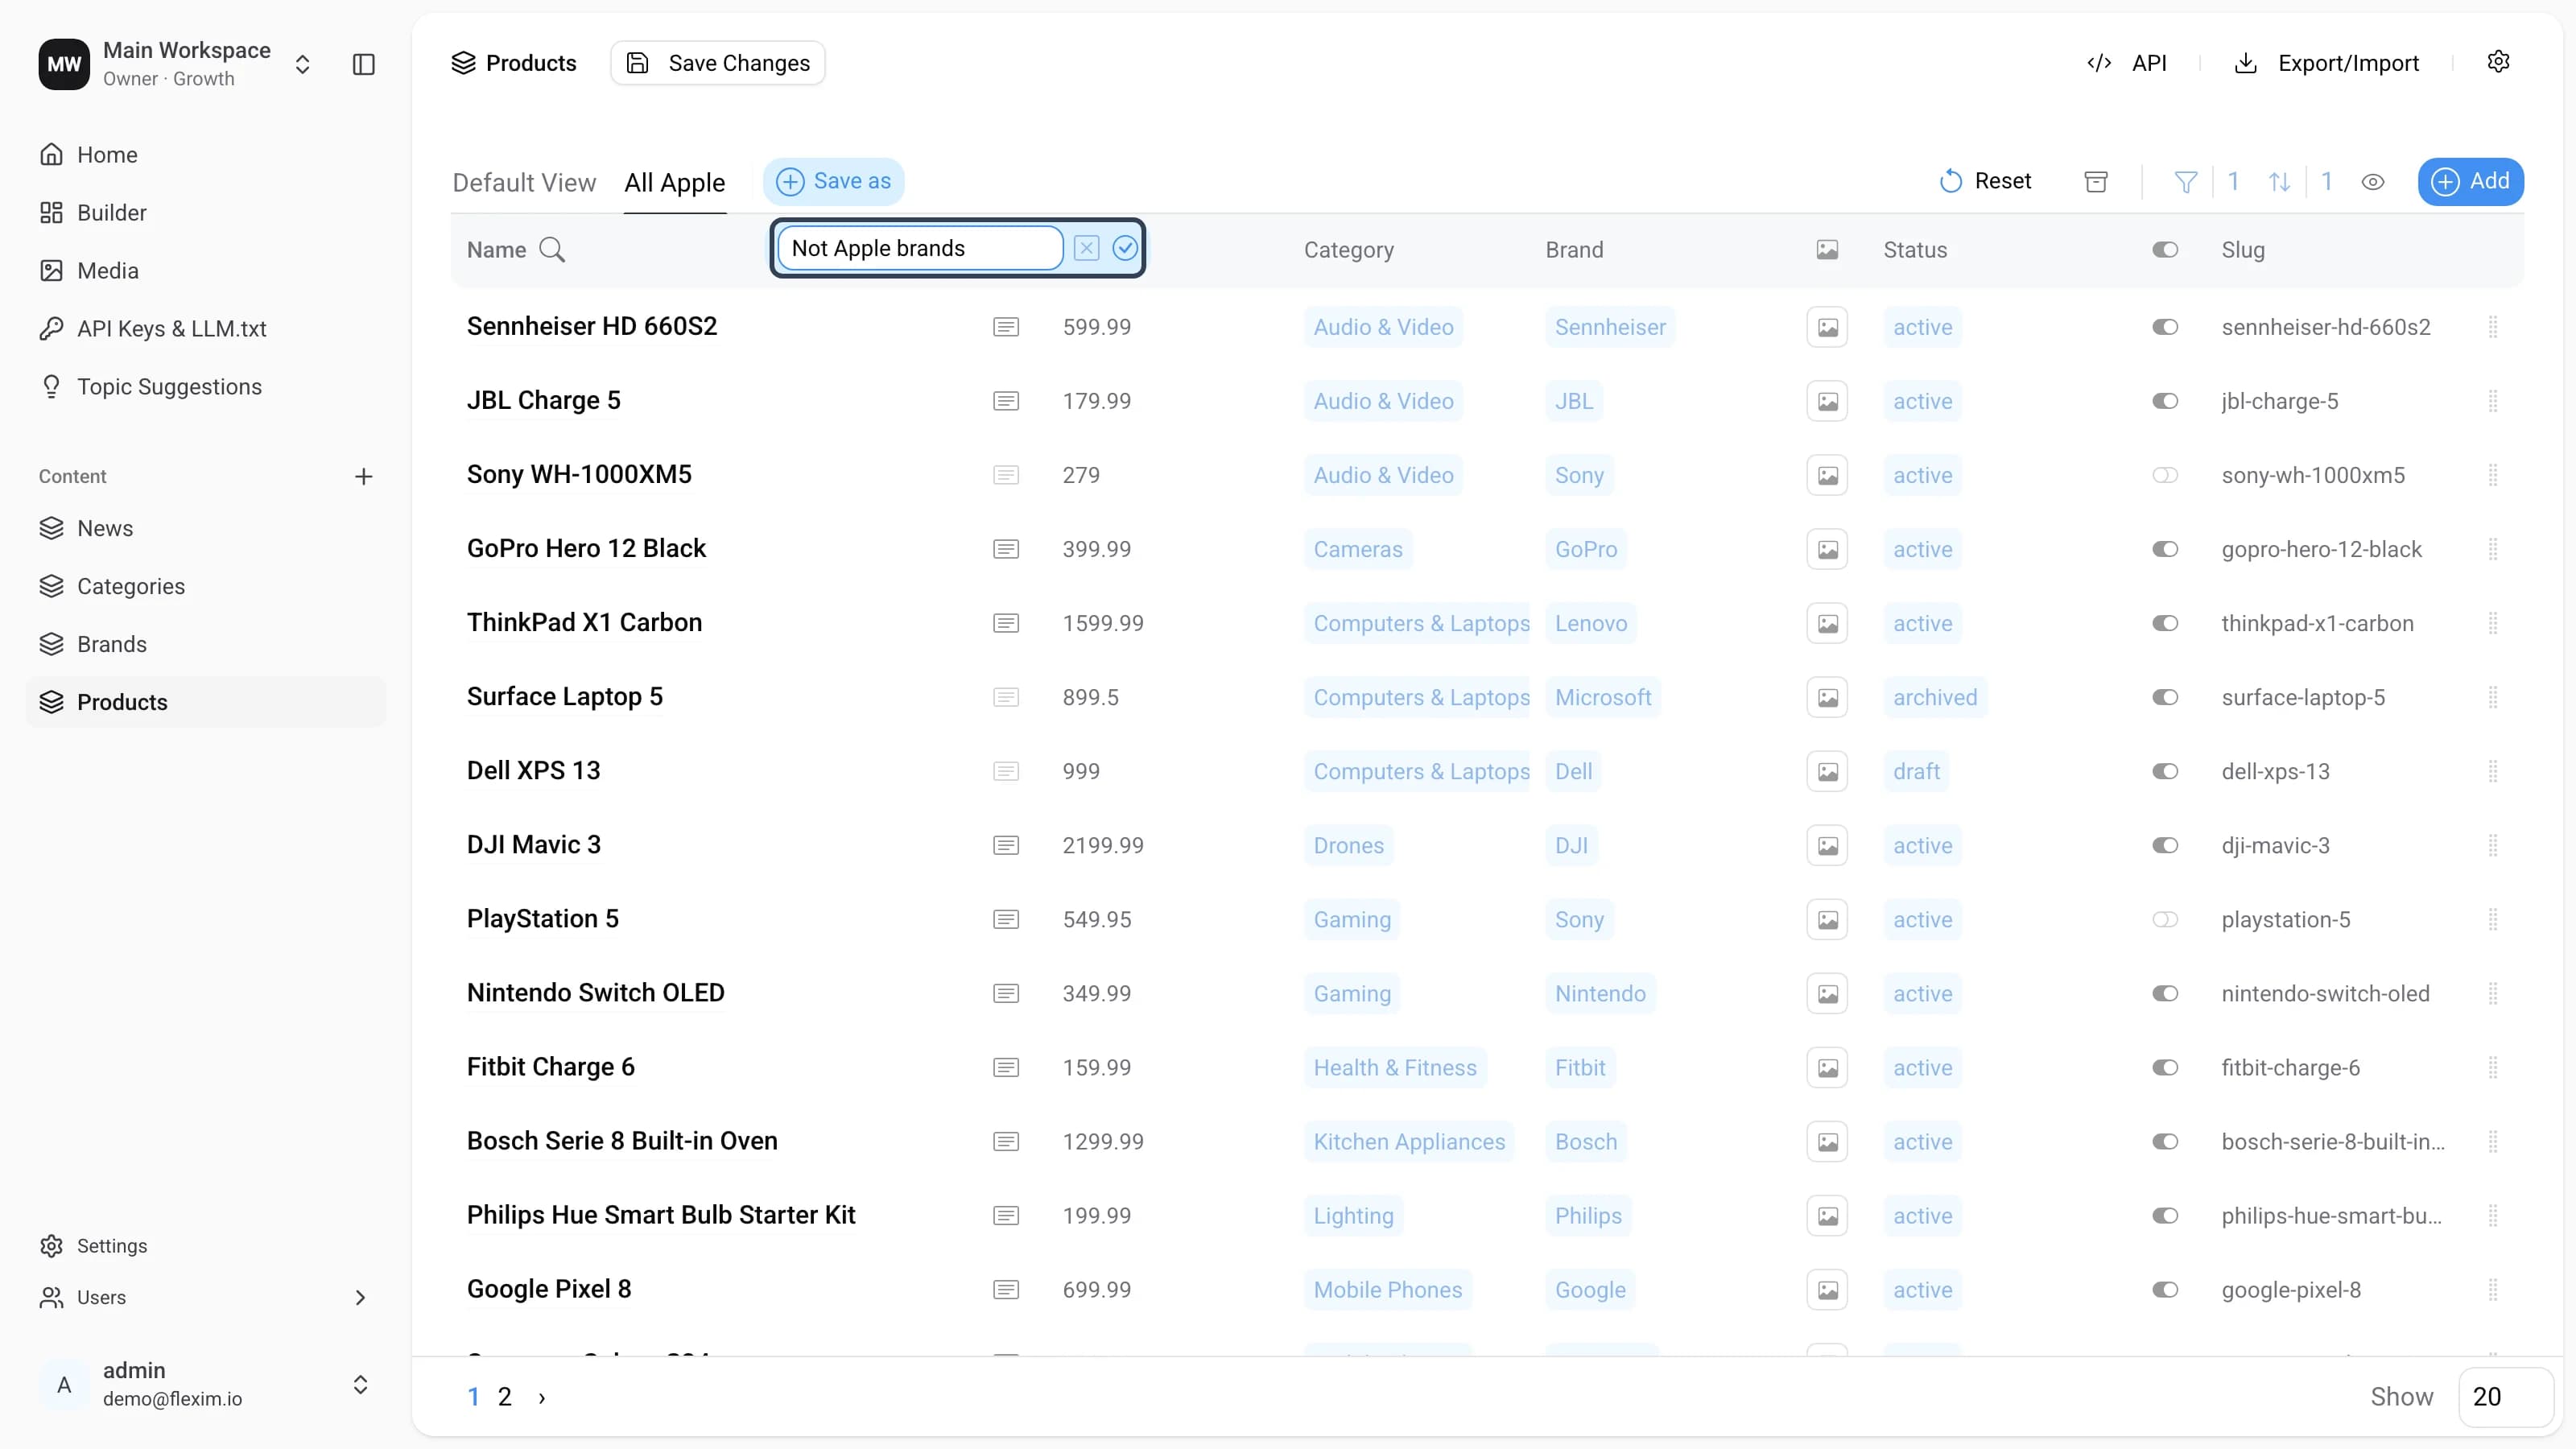Open description icon for JBL Charge 5
The image size is (2576, 1449).
[1006, 401]
